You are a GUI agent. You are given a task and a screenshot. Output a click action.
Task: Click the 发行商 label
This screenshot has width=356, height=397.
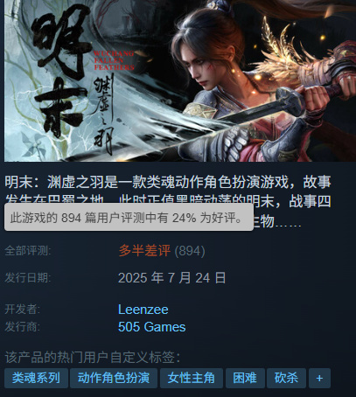pos(22,327)
